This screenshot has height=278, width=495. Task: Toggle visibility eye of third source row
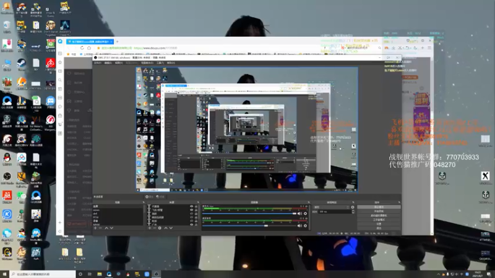pyautogui.click(x=191, y=214)
